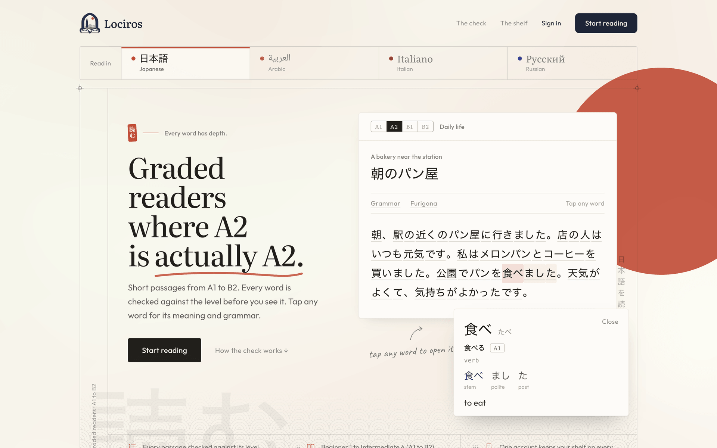
Task: Click the 食べ stem part in popup
Action: [x=473, y=380]
